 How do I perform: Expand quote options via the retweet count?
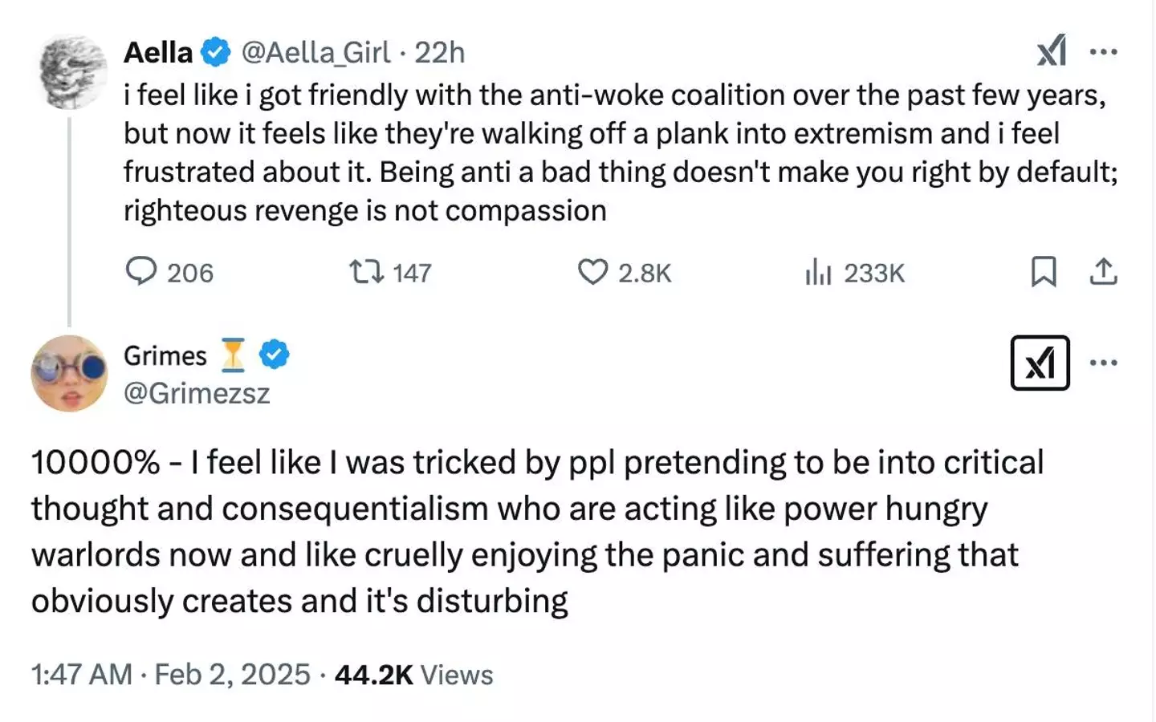tap(409, 273)
